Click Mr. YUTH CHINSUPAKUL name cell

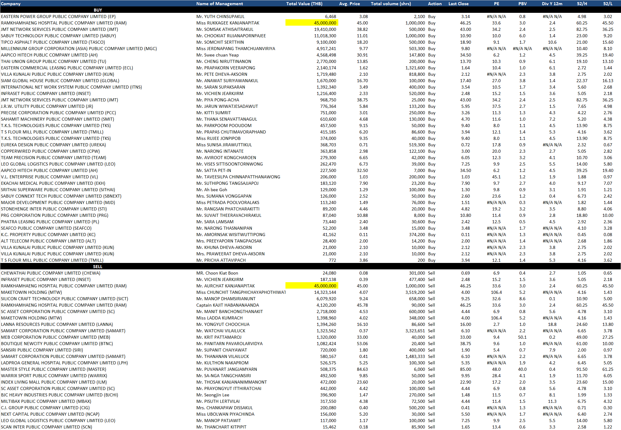tap(220, 16)
